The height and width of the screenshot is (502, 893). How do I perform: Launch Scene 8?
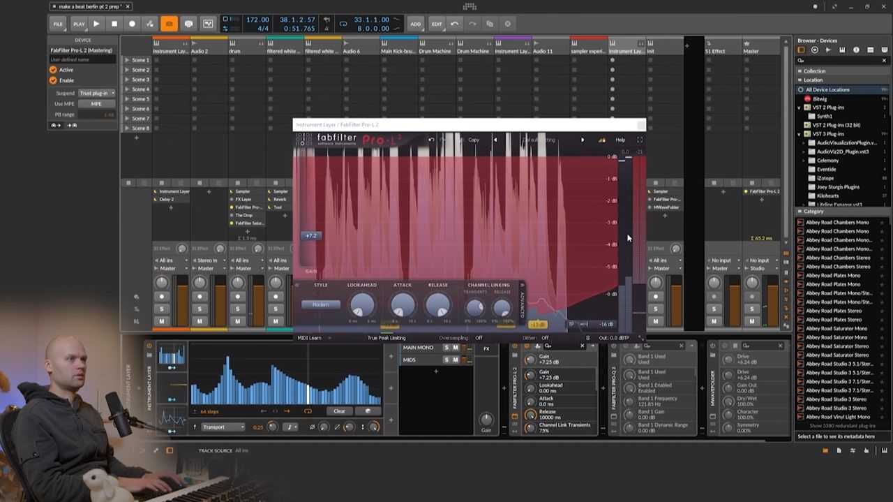[x=128, y=128]
